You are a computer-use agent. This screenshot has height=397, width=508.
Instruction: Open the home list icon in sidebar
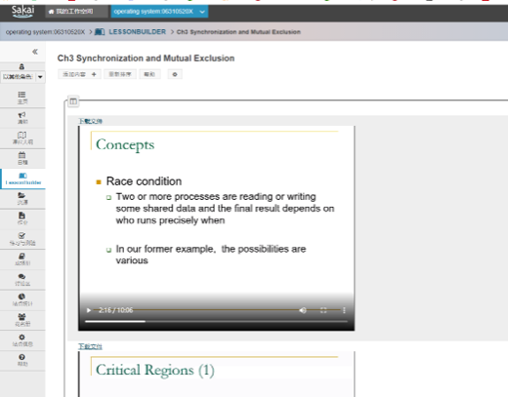(x=22, y=98)
